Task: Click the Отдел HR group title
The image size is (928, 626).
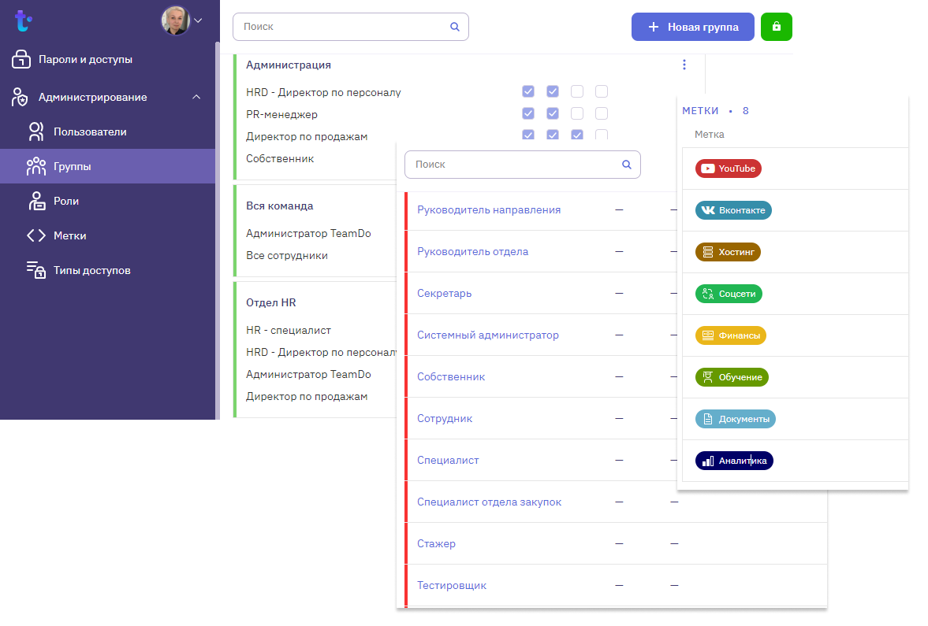Action: 271,302
